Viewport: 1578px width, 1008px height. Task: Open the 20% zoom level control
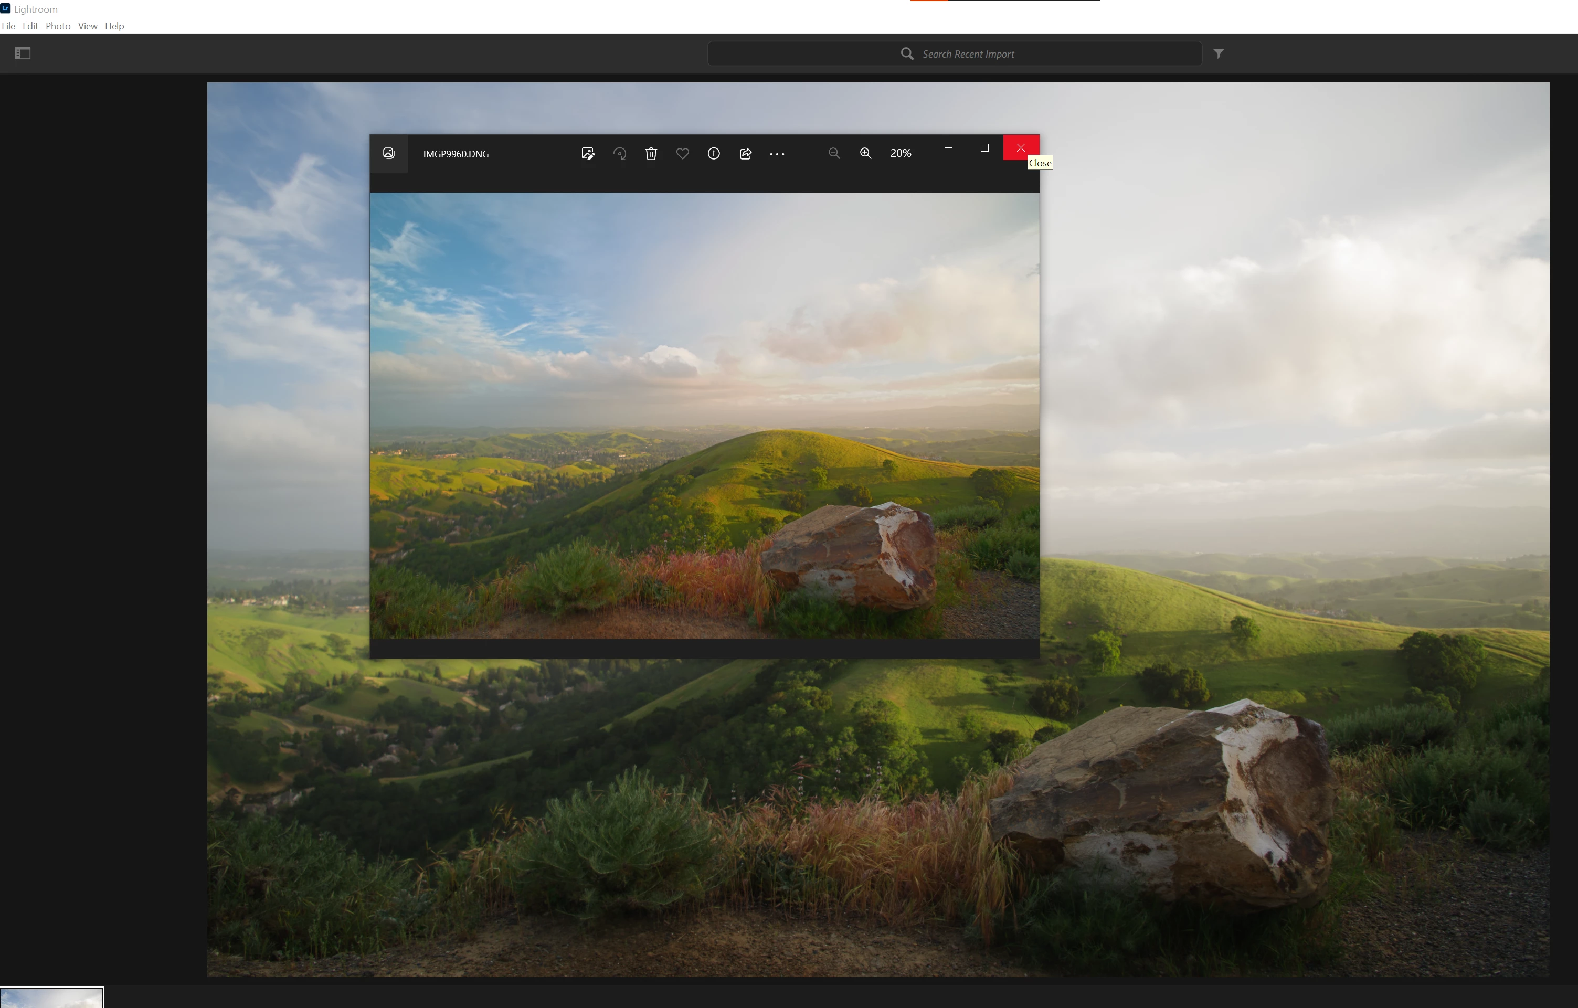click(901, 153)
